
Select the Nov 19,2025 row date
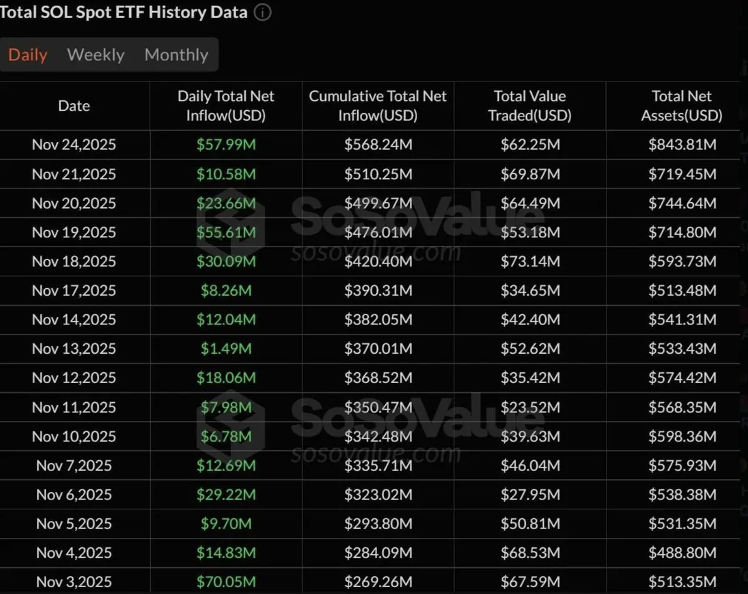click(74, 232)
